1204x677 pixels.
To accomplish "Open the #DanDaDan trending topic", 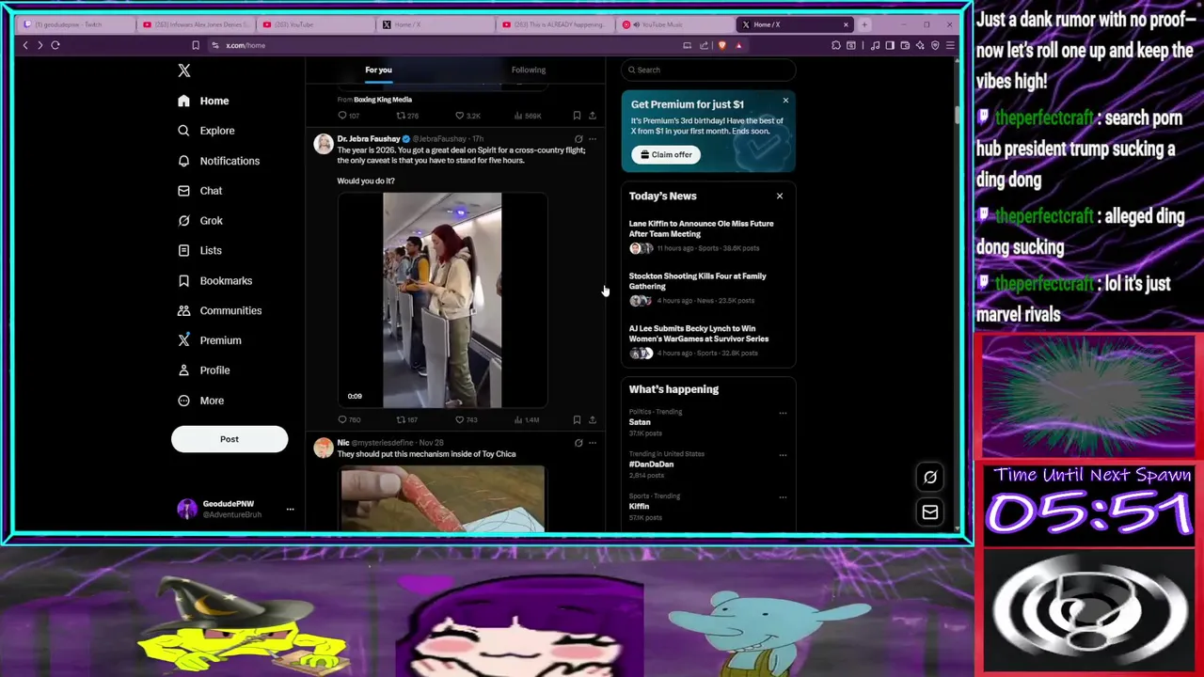I will click(x=651, y=464).
